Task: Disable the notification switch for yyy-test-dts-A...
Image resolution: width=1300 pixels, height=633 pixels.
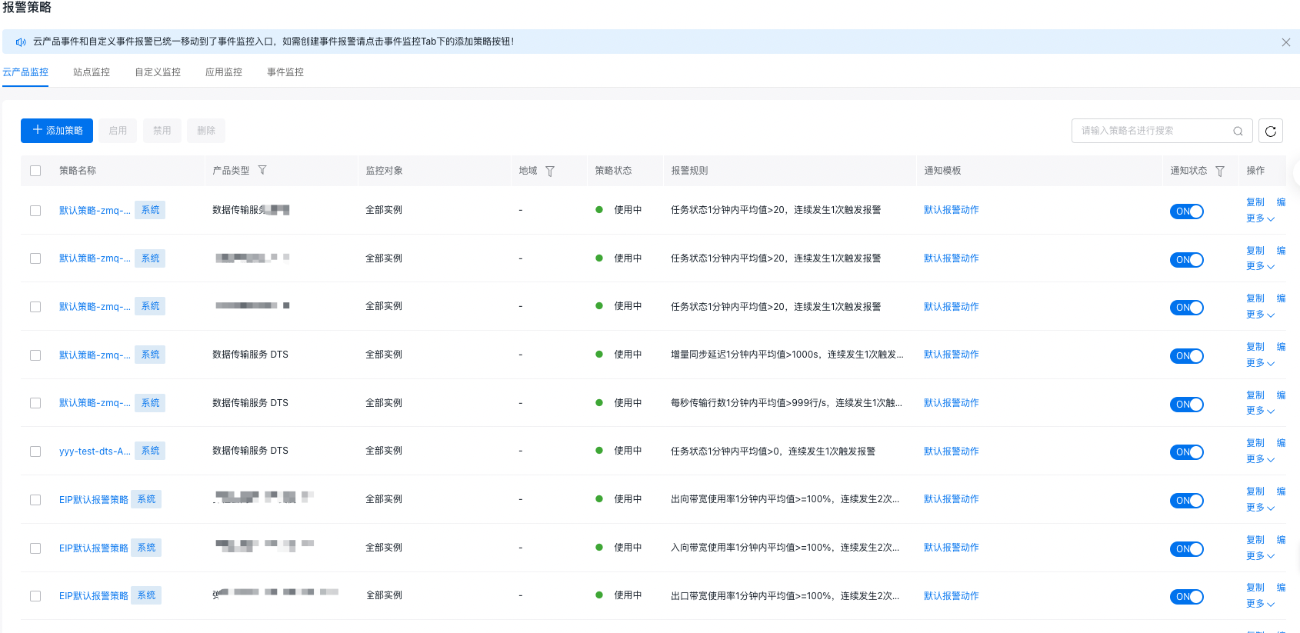Action: 1187,452
